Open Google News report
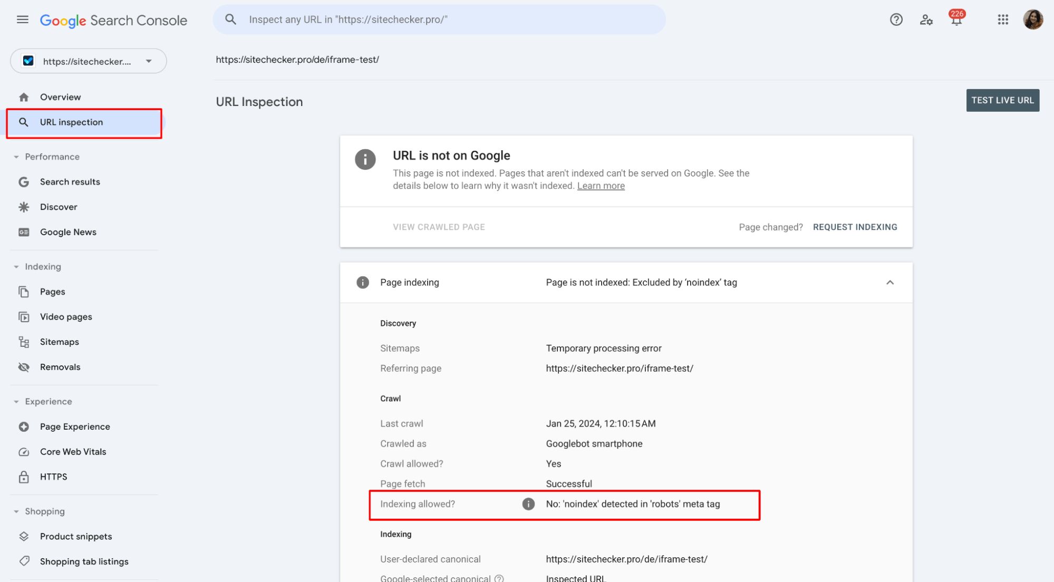The width and height of the screenshot is (1054, 582). 68,232
